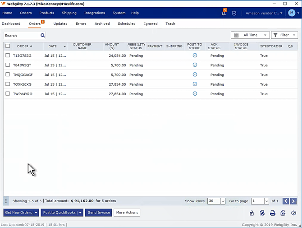
Task: Click the export to Excel icon
Action: (283, 213)
